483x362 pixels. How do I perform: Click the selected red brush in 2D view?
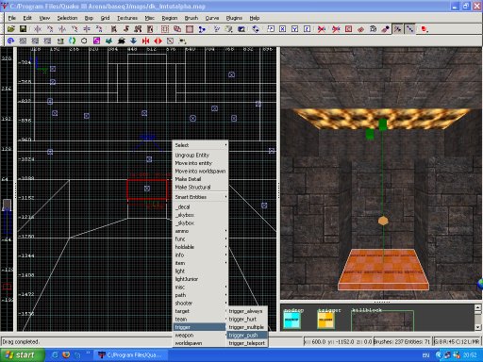pyautogui.click(x=147, y=189)
